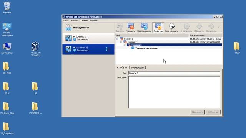The height and width of the screenshot is (138, 246).
Task: Click date 12.11.2021 0:17 cell
Action: pyautogui.click(x=206, y=42)
